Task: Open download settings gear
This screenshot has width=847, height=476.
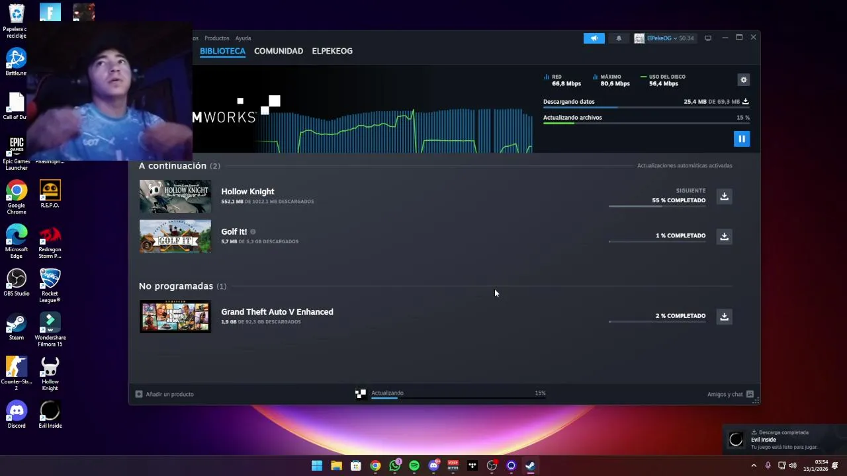Action: [743, 80]
